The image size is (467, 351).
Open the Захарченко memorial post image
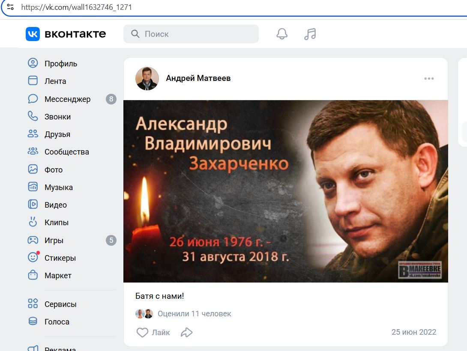click(286, 191)
